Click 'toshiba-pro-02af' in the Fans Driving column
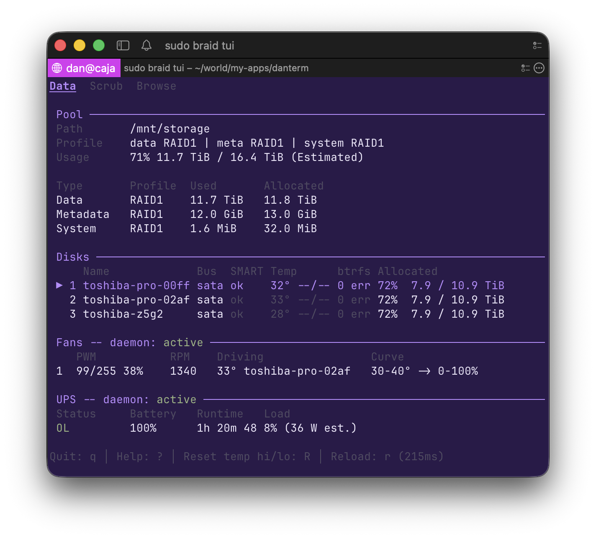Image resolution: width=596 pixels, height=539 pixels. (297, 371)
